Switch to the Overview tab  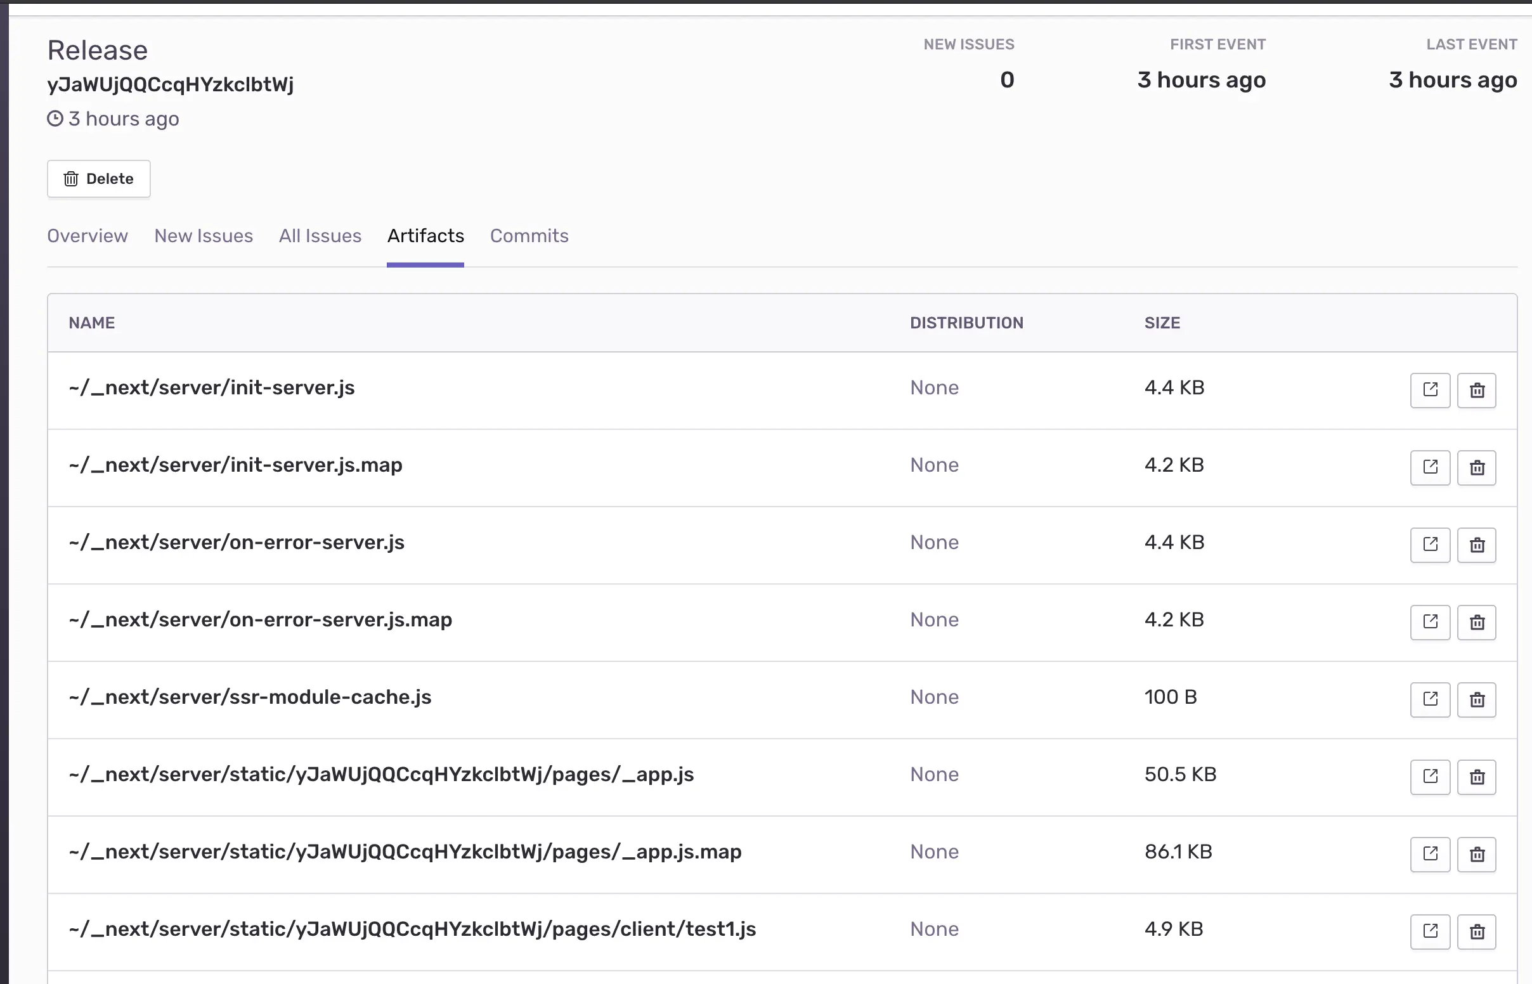point(88,236)
